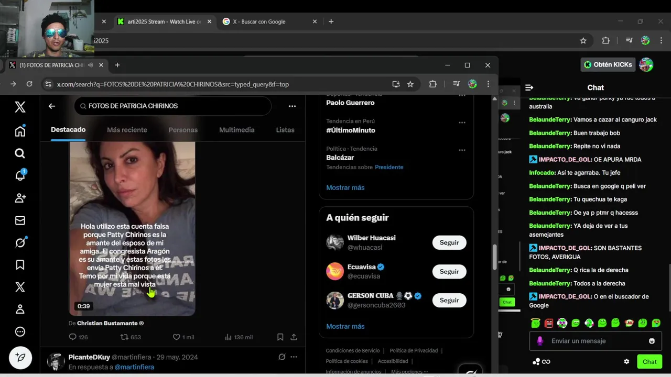Click Obtén KICKs button

[608, 64]
